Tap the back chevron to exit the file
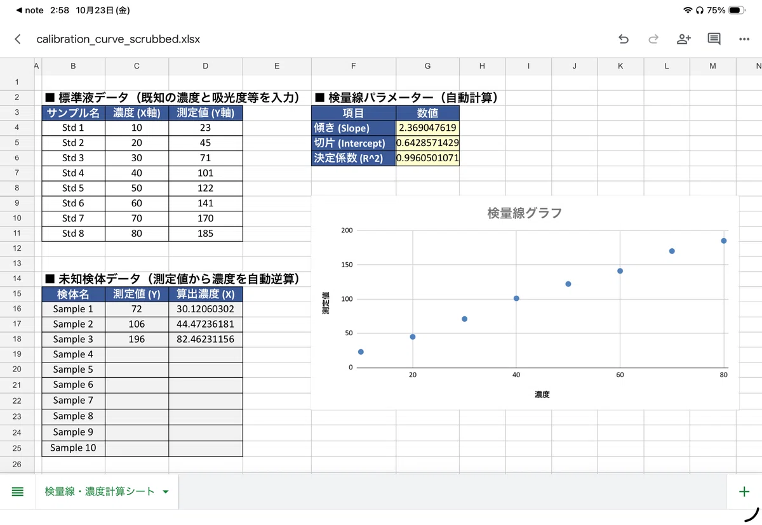 pos(17,39)
